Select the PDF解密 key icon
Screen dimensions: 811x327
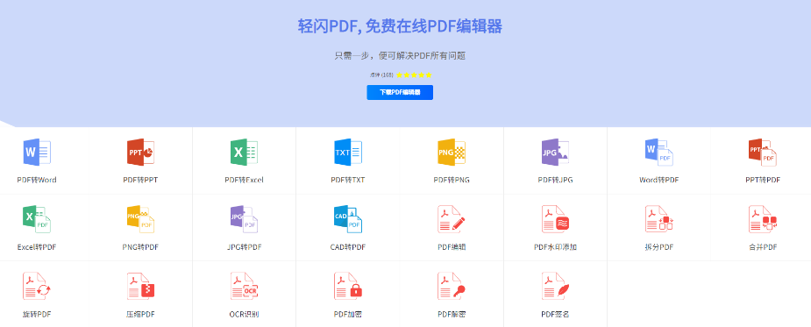click(452, 286)
